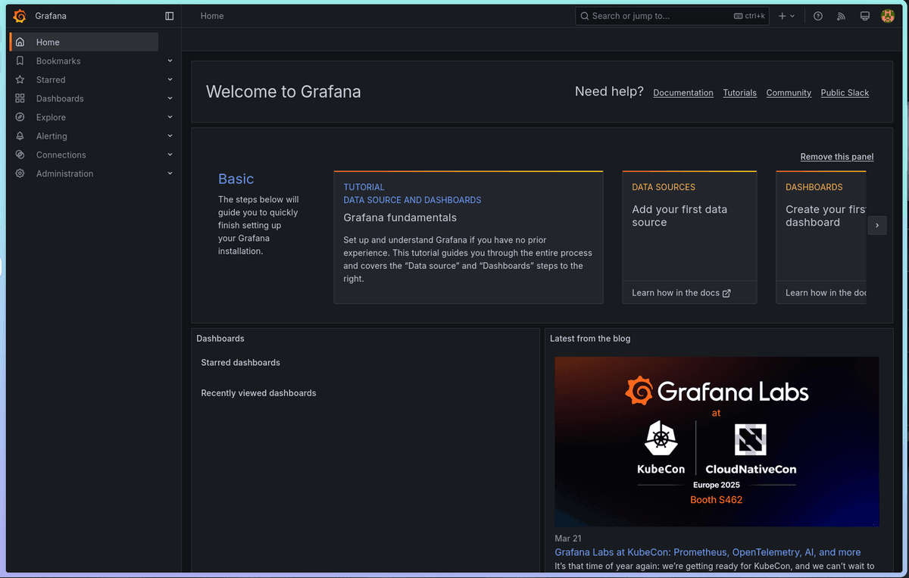Open the Documentation link
The height and width of the screenshot is (578, 909).
[x=683, y=93]
